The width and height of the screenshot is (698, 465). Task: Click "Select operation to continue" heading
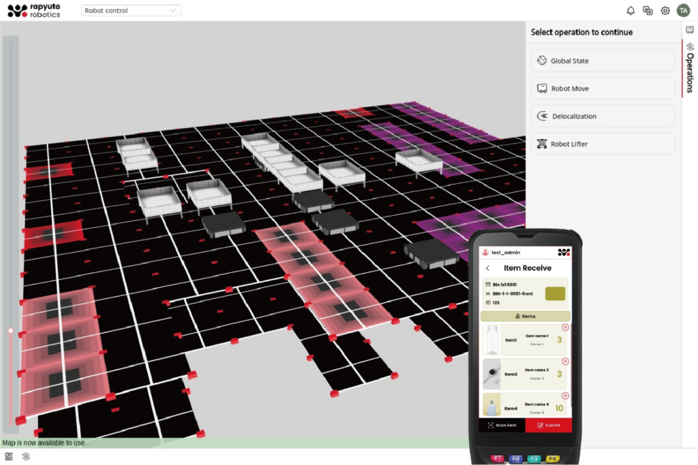[x=581, y=32]
